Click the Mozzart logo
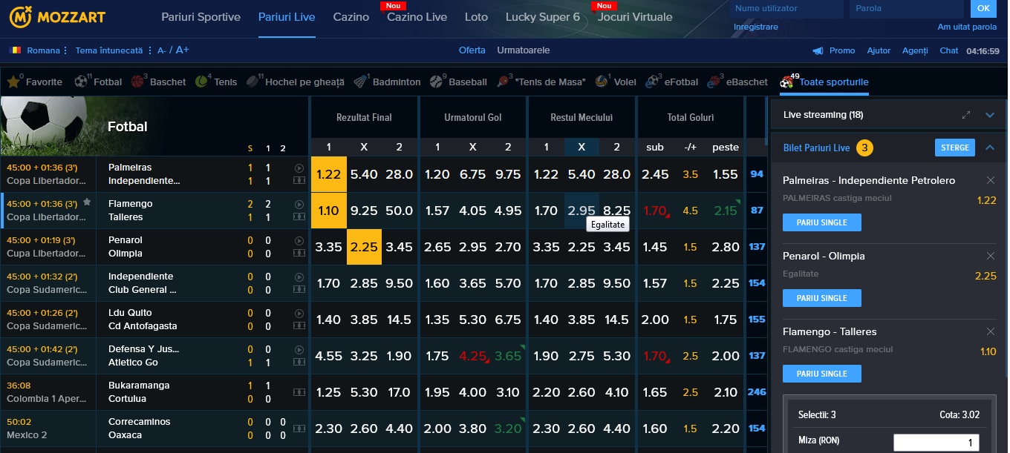The image size is (1010, 453). (57, 16)
